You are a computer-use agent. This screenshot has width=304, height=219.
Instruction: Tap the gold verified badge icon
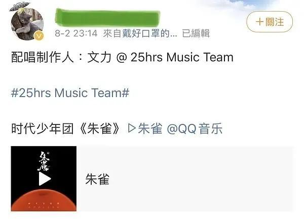click(x=39, y=36)
